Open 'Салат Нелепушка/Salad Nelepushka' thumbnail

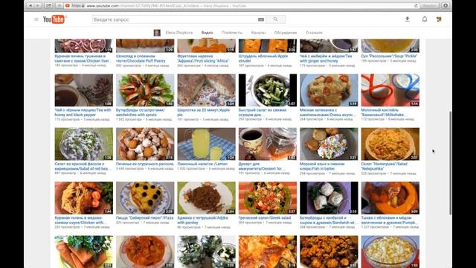(390, 144)
